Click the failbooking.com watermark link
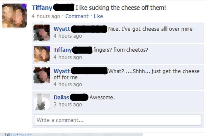 tap(18, 134)
